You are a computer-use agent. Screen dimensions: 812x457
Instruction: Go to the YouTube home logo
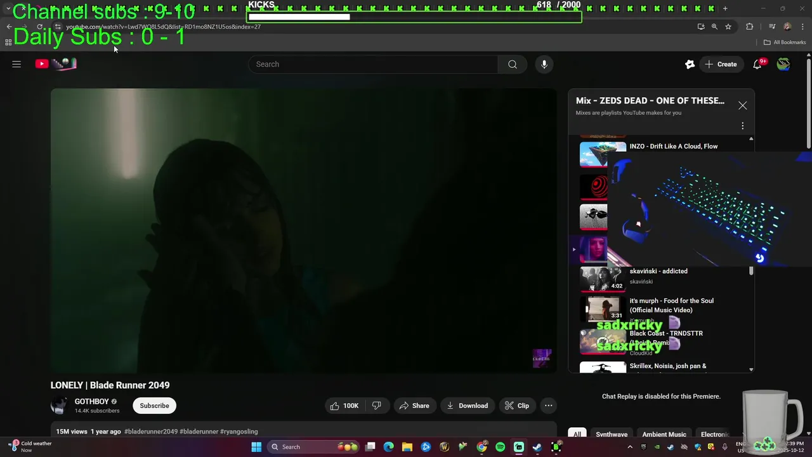click(x=56, y=63)
